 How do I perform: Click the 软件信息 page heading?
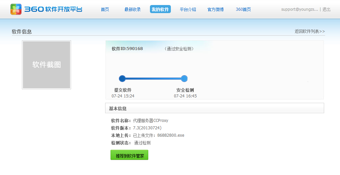coord(22,32)
